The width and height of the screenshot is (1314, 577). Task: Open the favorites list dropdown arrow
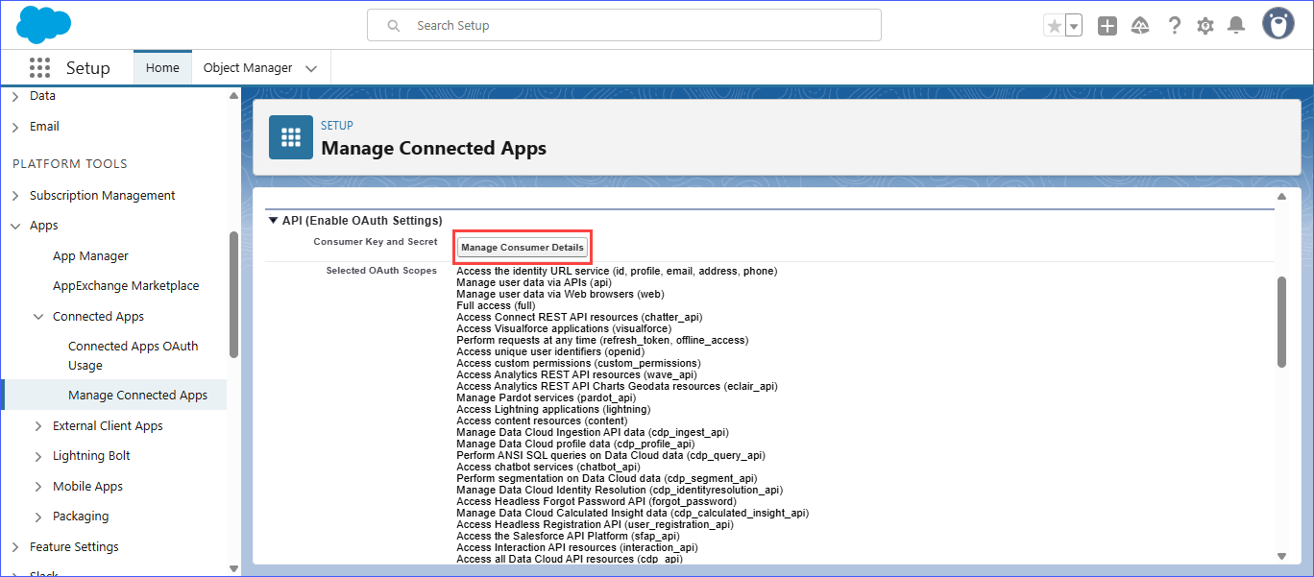click(x=1074, y=26)
